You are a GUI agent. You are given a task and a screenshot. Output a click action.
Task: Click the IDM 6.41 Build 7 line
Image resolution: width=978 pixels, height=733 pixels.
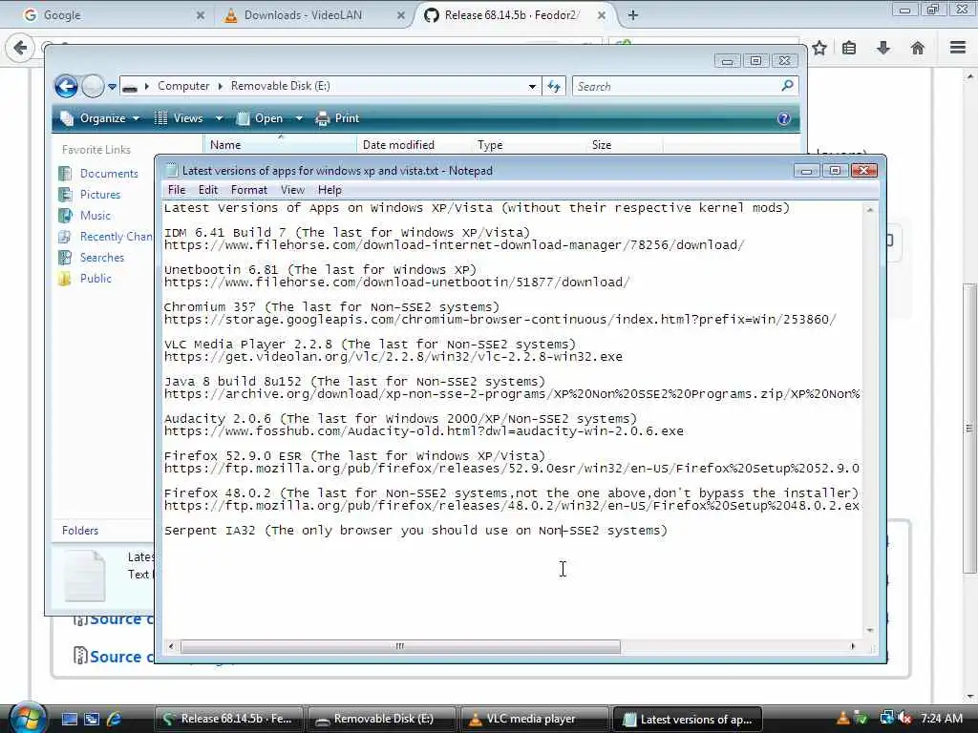pos(347,233)
